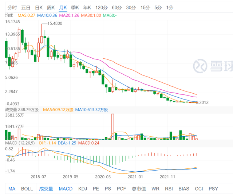Show the KDJ indicator
Screen dimensions: 233x195
[x=83, y=189]
